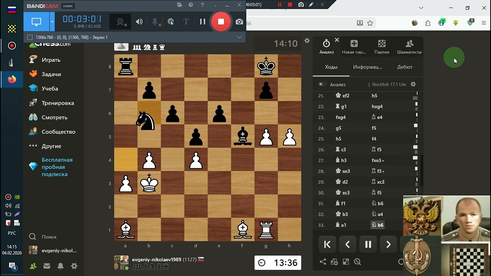Toggle Bandicam webcam overlay
Image resolution: width=491 pixels, height=276 pixels.
[121, 22]
